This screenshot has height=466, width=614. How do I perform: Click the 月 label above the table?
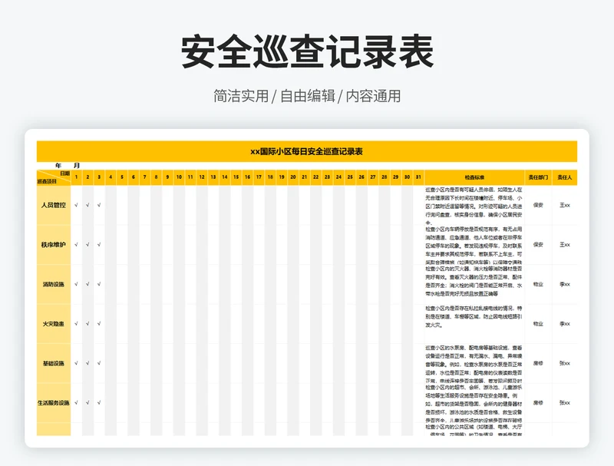coord(76,166)
